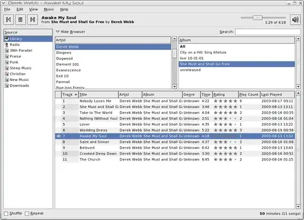Click the Artist browser column header
Screen dimensions: 304x220
click(x=113, y=40)
